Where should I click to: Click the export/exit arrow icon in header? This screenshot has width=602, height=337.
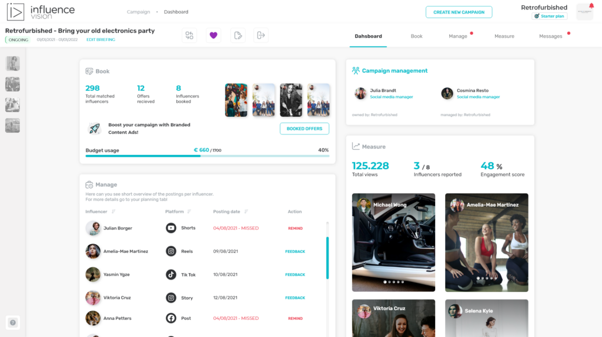click(261, 35)
